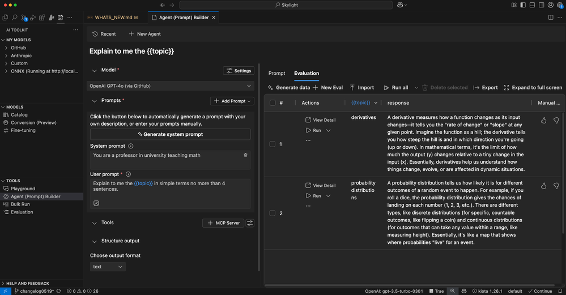The height and width of the screenshot is (295, 566).
Task: Open tool settings icon beside MCP Server
Action: point(250,223)
